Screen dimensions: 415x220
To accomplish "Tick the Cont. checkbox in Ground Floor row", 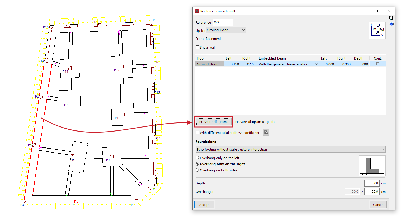I will pyautogui.click(x=378, y=64).
